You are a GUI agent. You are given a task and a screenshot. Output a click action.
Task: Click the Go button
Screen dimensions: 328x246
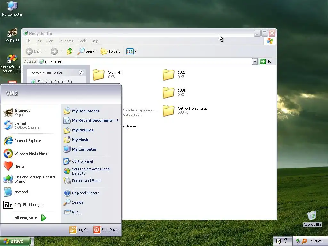(266, 61)
